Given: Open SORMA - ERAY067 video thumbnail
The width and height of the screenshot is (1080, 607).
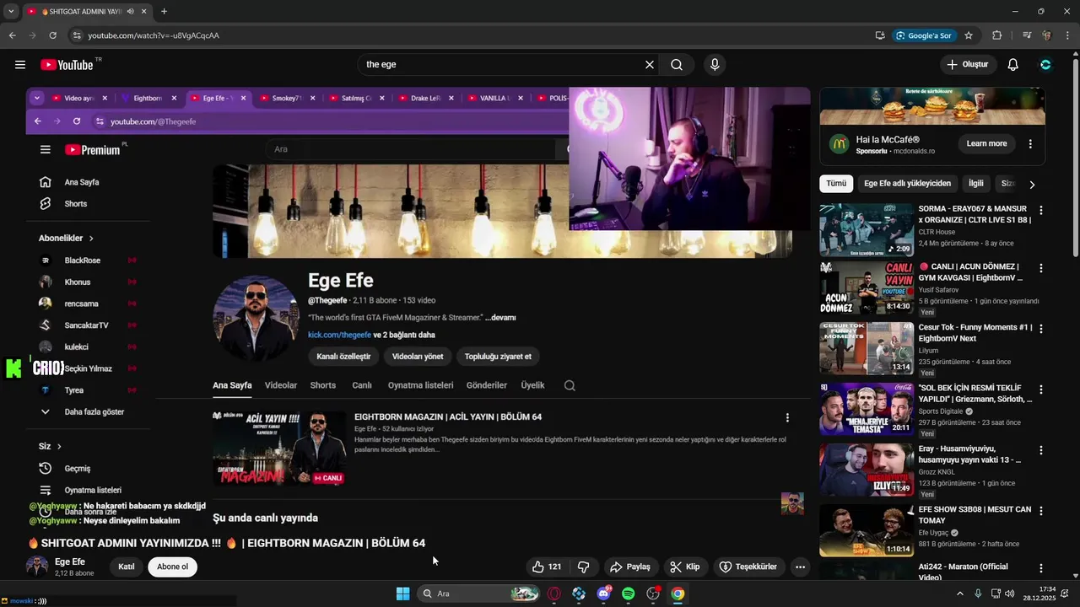Looking at the screenshot, I should (867, 229).
